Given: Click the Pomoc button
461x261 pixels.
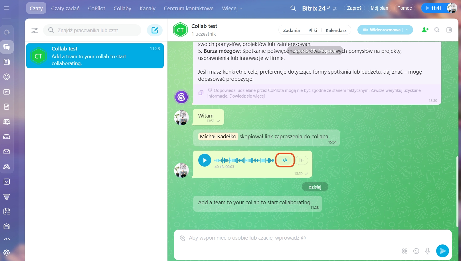Looking at the screenshot, I should pos(405,8).
